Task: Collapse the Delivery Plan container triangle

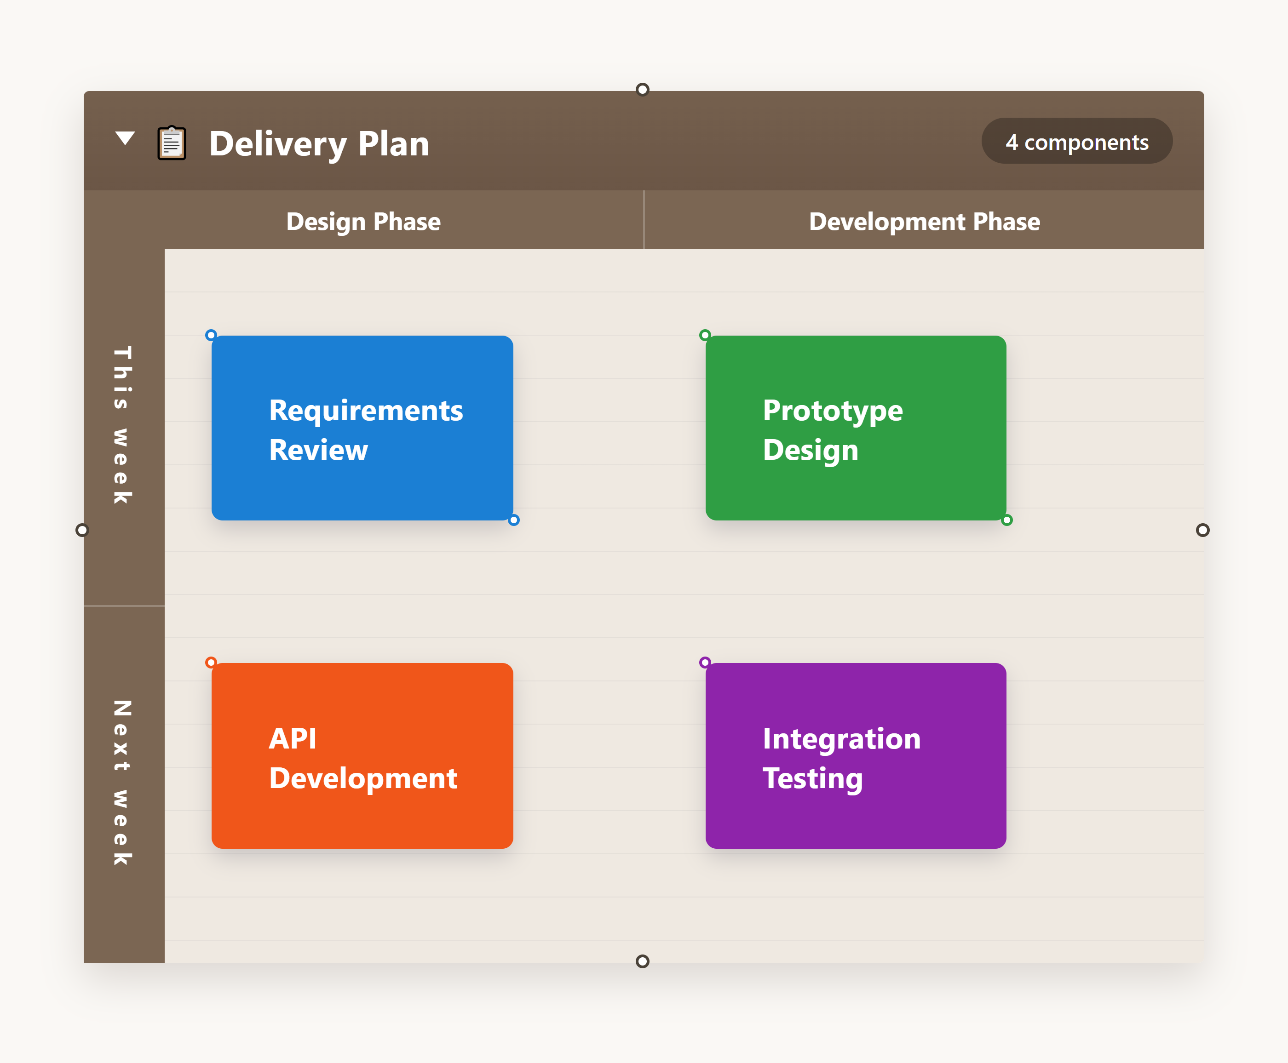Action: tap(125, 138)
